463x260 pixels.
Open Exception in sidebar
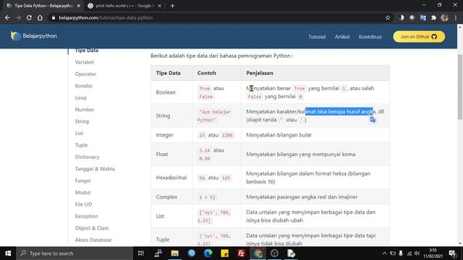86,216
